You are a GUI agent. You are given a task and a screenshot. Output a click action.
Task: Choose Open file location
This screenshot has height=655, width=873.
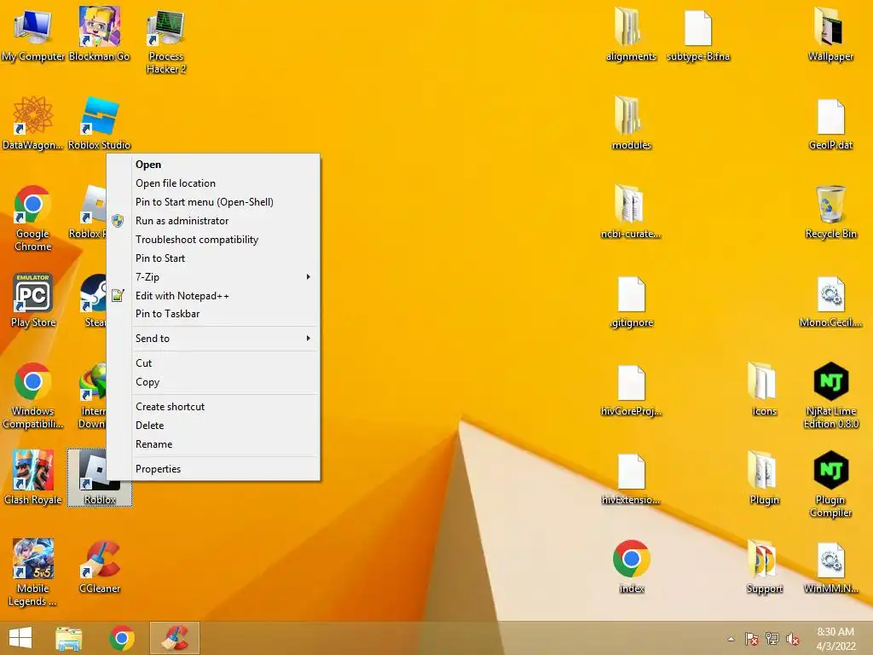[x=225, y=183]
